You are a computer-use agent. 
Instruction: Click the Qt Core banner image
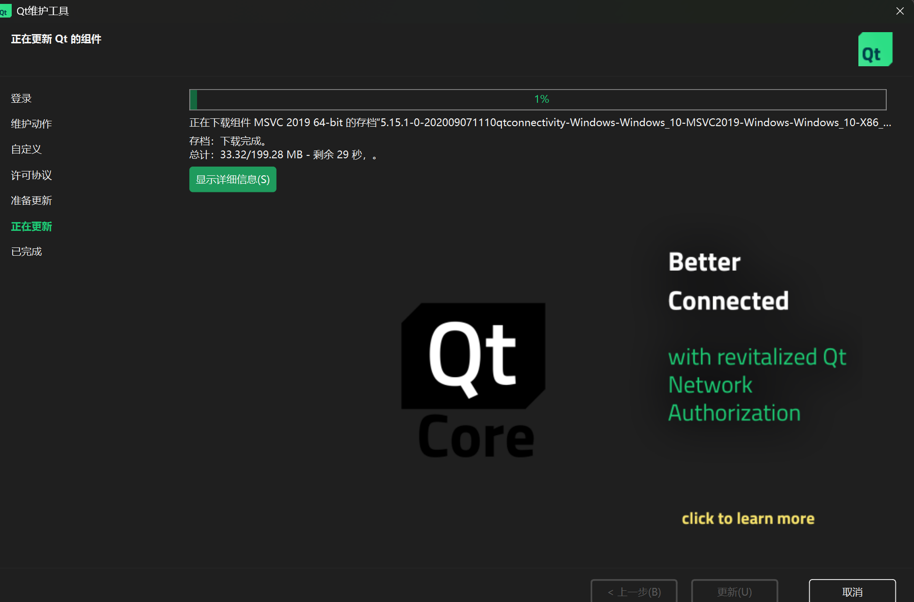coord(474,380)
